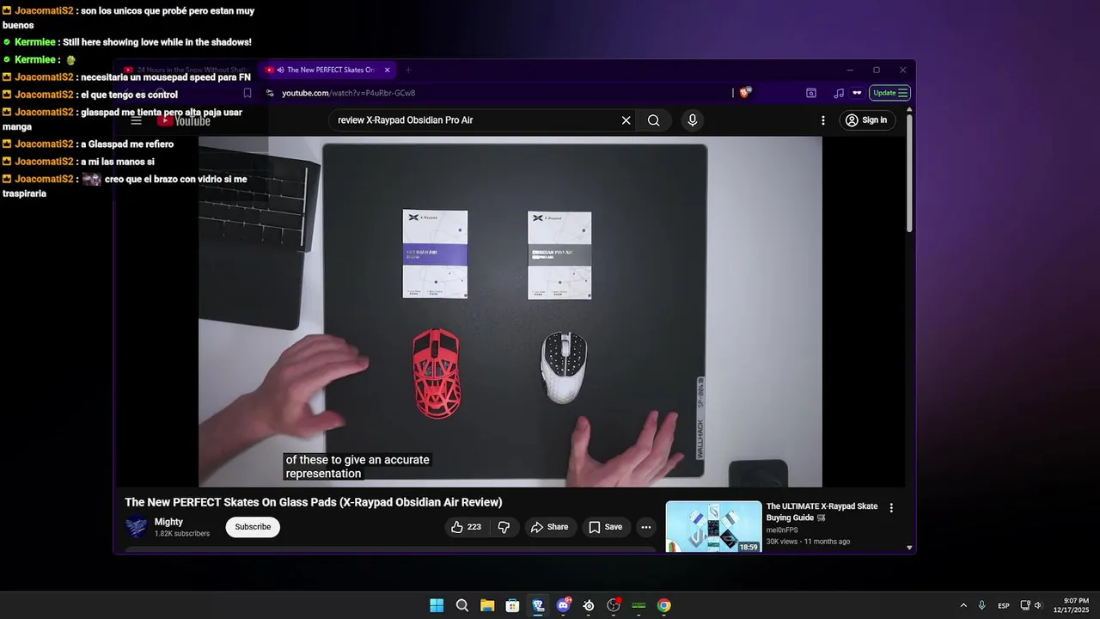Open the sidebar panel icon in browser toolbar
This screenshot has height=619, width=1100.
(x=811, y=93)
